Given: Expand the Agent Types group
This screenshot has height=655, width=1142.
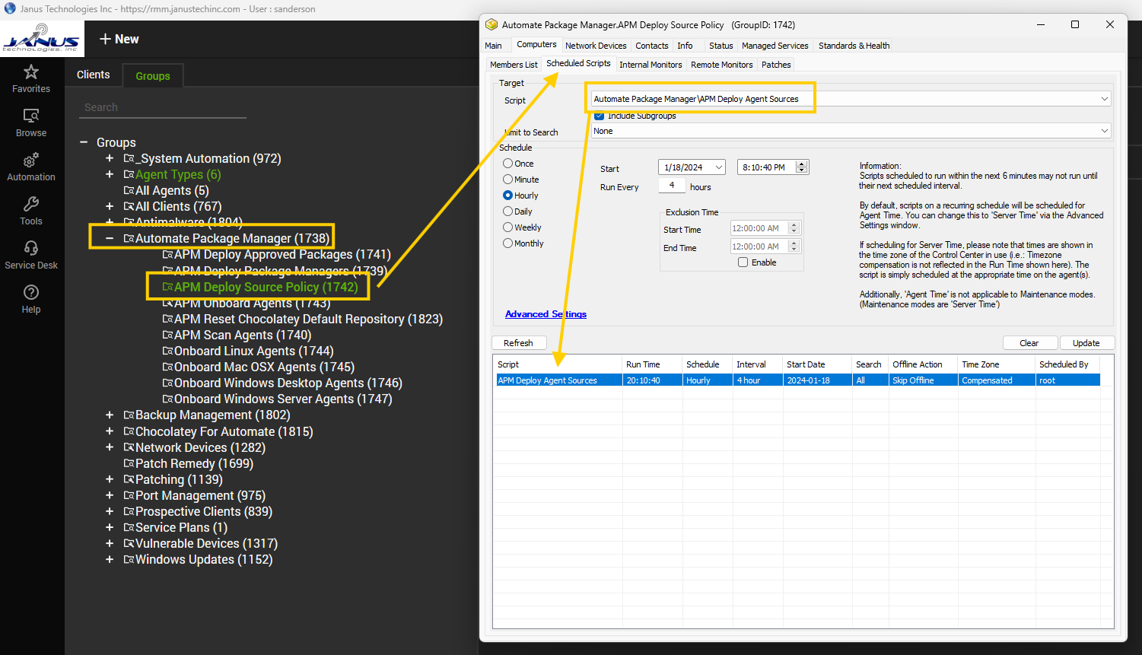Looking at the screenshot, I should [110, 175].
